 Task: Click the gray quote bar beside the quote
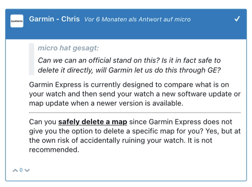pyautogui.click(x=31, y=59)
